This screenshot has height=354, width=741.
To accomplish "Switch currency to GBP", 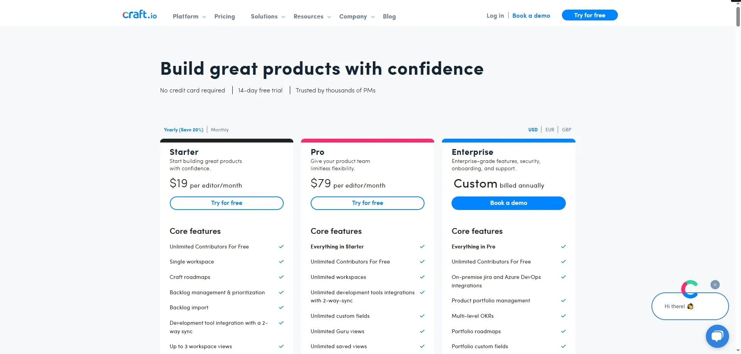I will (x=567, y=130).
